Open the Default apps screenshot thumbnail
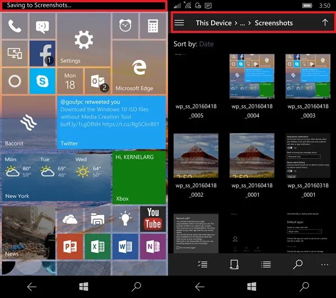The height and width of the screenshot is (298, 336). coord(308,233)
